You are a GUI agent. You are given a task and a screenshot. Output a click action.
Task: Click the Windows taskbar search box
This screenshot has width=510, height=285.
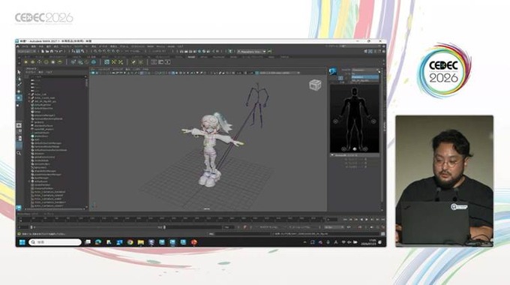click(x=55, y=242)
